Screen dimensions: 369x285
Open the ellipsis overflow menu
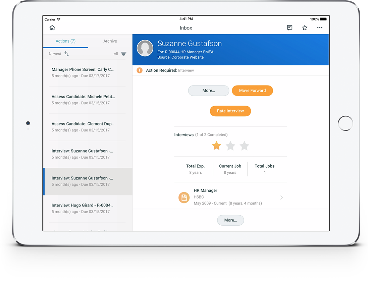pyautogui.click(x=320, y=28)
